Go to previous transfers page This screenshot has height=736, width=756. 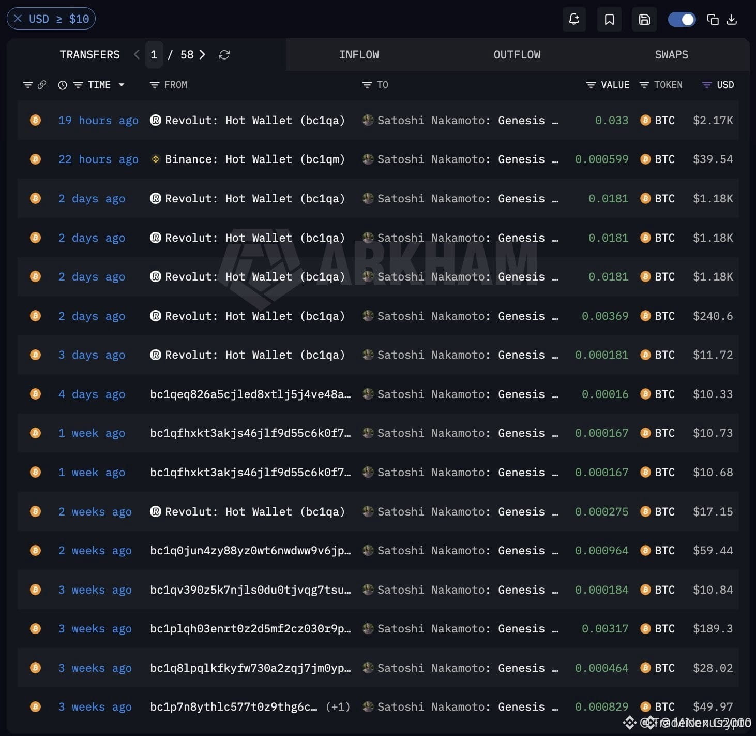137,54
